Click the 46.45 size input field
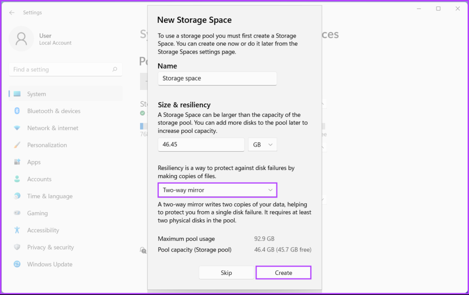Screen dimensions: 469x295 201,144
